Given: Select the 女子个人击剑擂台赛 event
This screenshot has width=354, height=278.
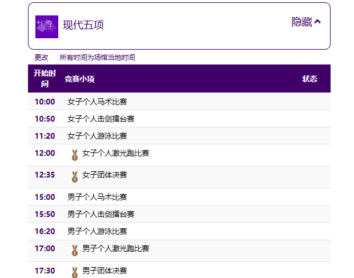Looking at the screenshot, I should (x=100, y=119).
